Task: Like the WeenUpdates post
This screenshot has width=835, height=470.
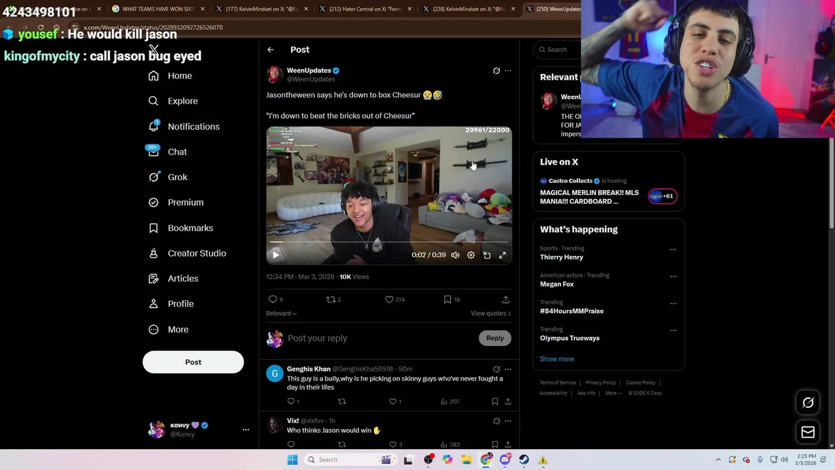Action: tap(389, 300)
